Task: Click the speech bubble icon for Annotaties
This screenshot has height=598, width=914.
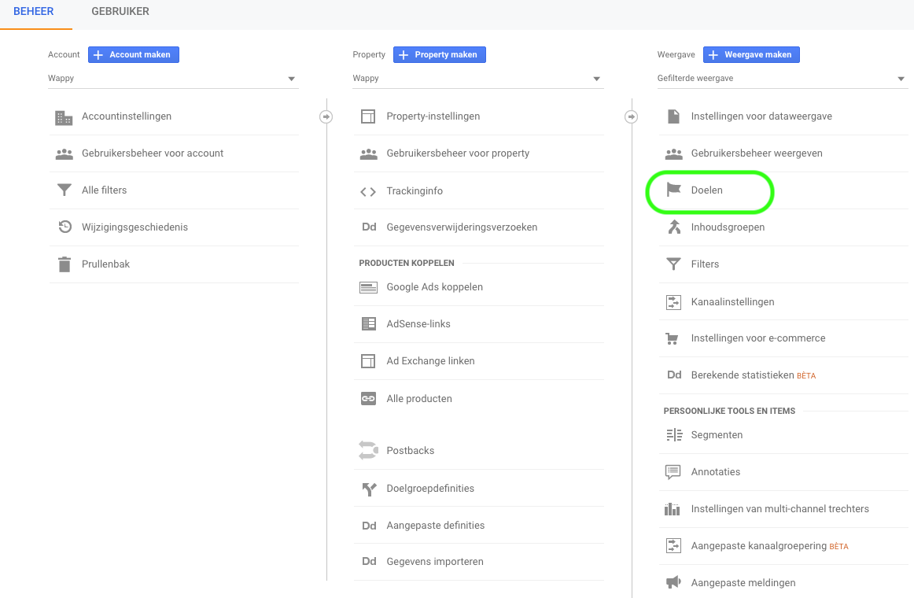Action: click(x=673, y=472)
